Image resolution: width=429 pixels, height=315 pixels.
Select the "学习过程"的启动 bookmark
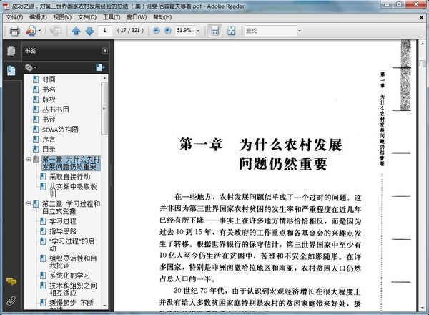71,245
